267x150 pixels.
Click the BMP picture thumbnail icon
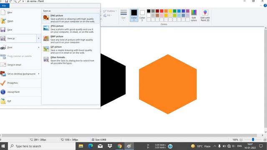(x=46, y=38)
